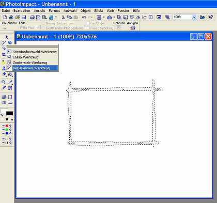Select the Crop tool in toolbox
Screen dimensions: 217x203
[4, 55]
